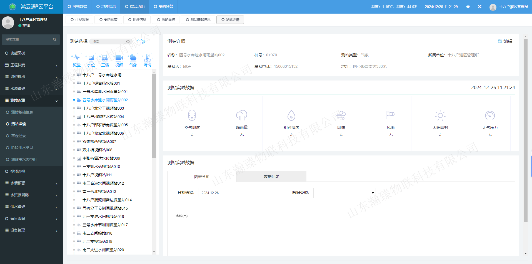
Task: Switch to the 测站基础信息 tab
Action: click(198, 19)
